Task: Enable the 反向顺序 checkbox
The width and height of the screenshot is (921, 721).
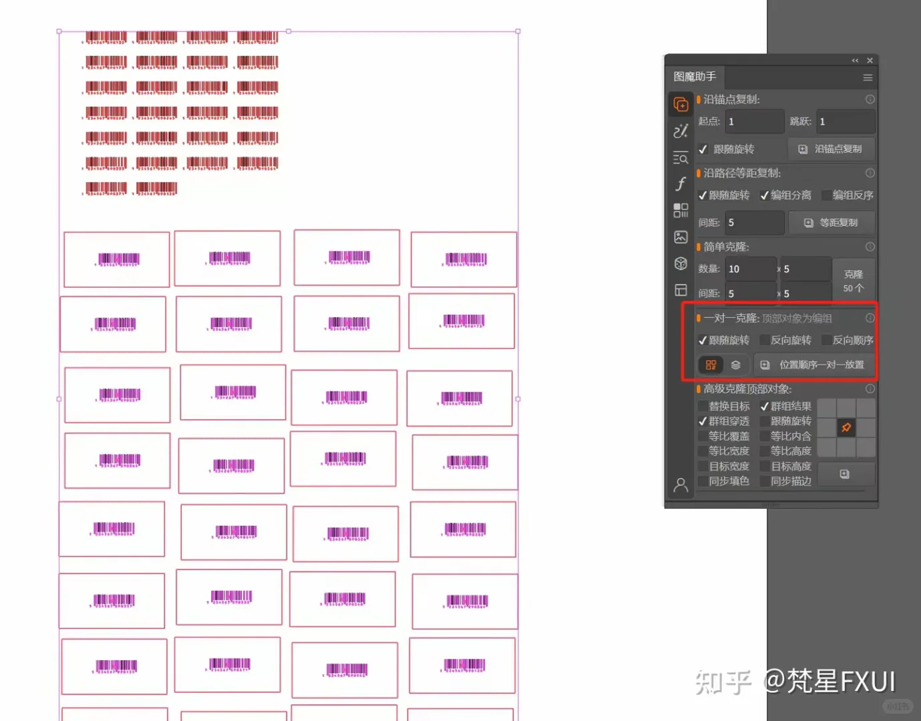Action: click(826, 340)
